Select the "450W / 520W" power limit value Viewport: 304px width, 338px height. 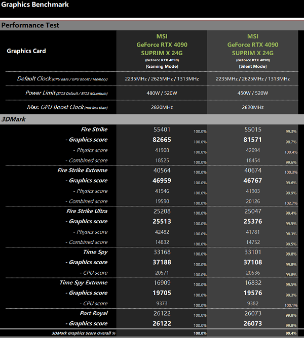tap(253, 93)
